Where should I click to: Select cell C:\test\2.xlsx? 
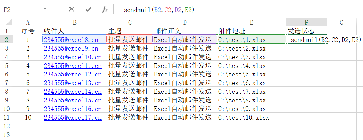click(252, 48)
